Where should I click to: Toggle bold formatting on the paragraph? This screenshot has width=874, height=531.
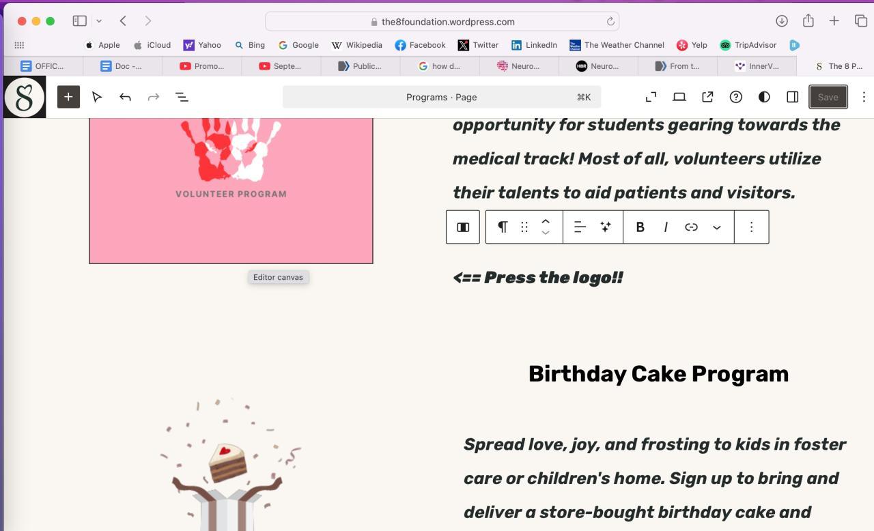pyautogui.click(x=640, y=227)
